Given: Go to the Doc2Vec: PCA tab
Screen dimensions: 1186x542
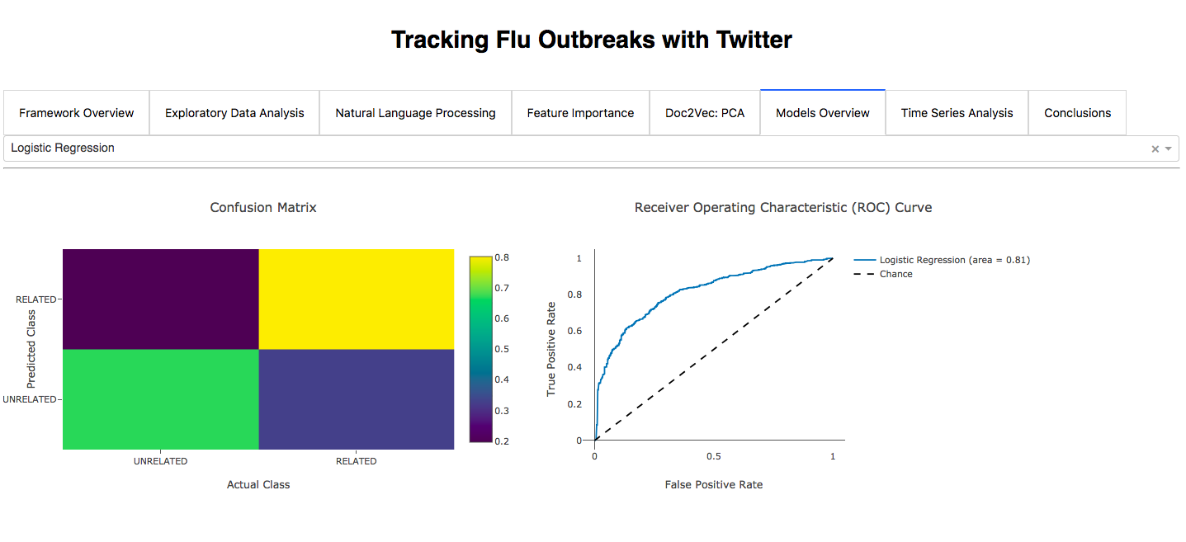Looking at the screenshot, I should (x=705, y=113).
